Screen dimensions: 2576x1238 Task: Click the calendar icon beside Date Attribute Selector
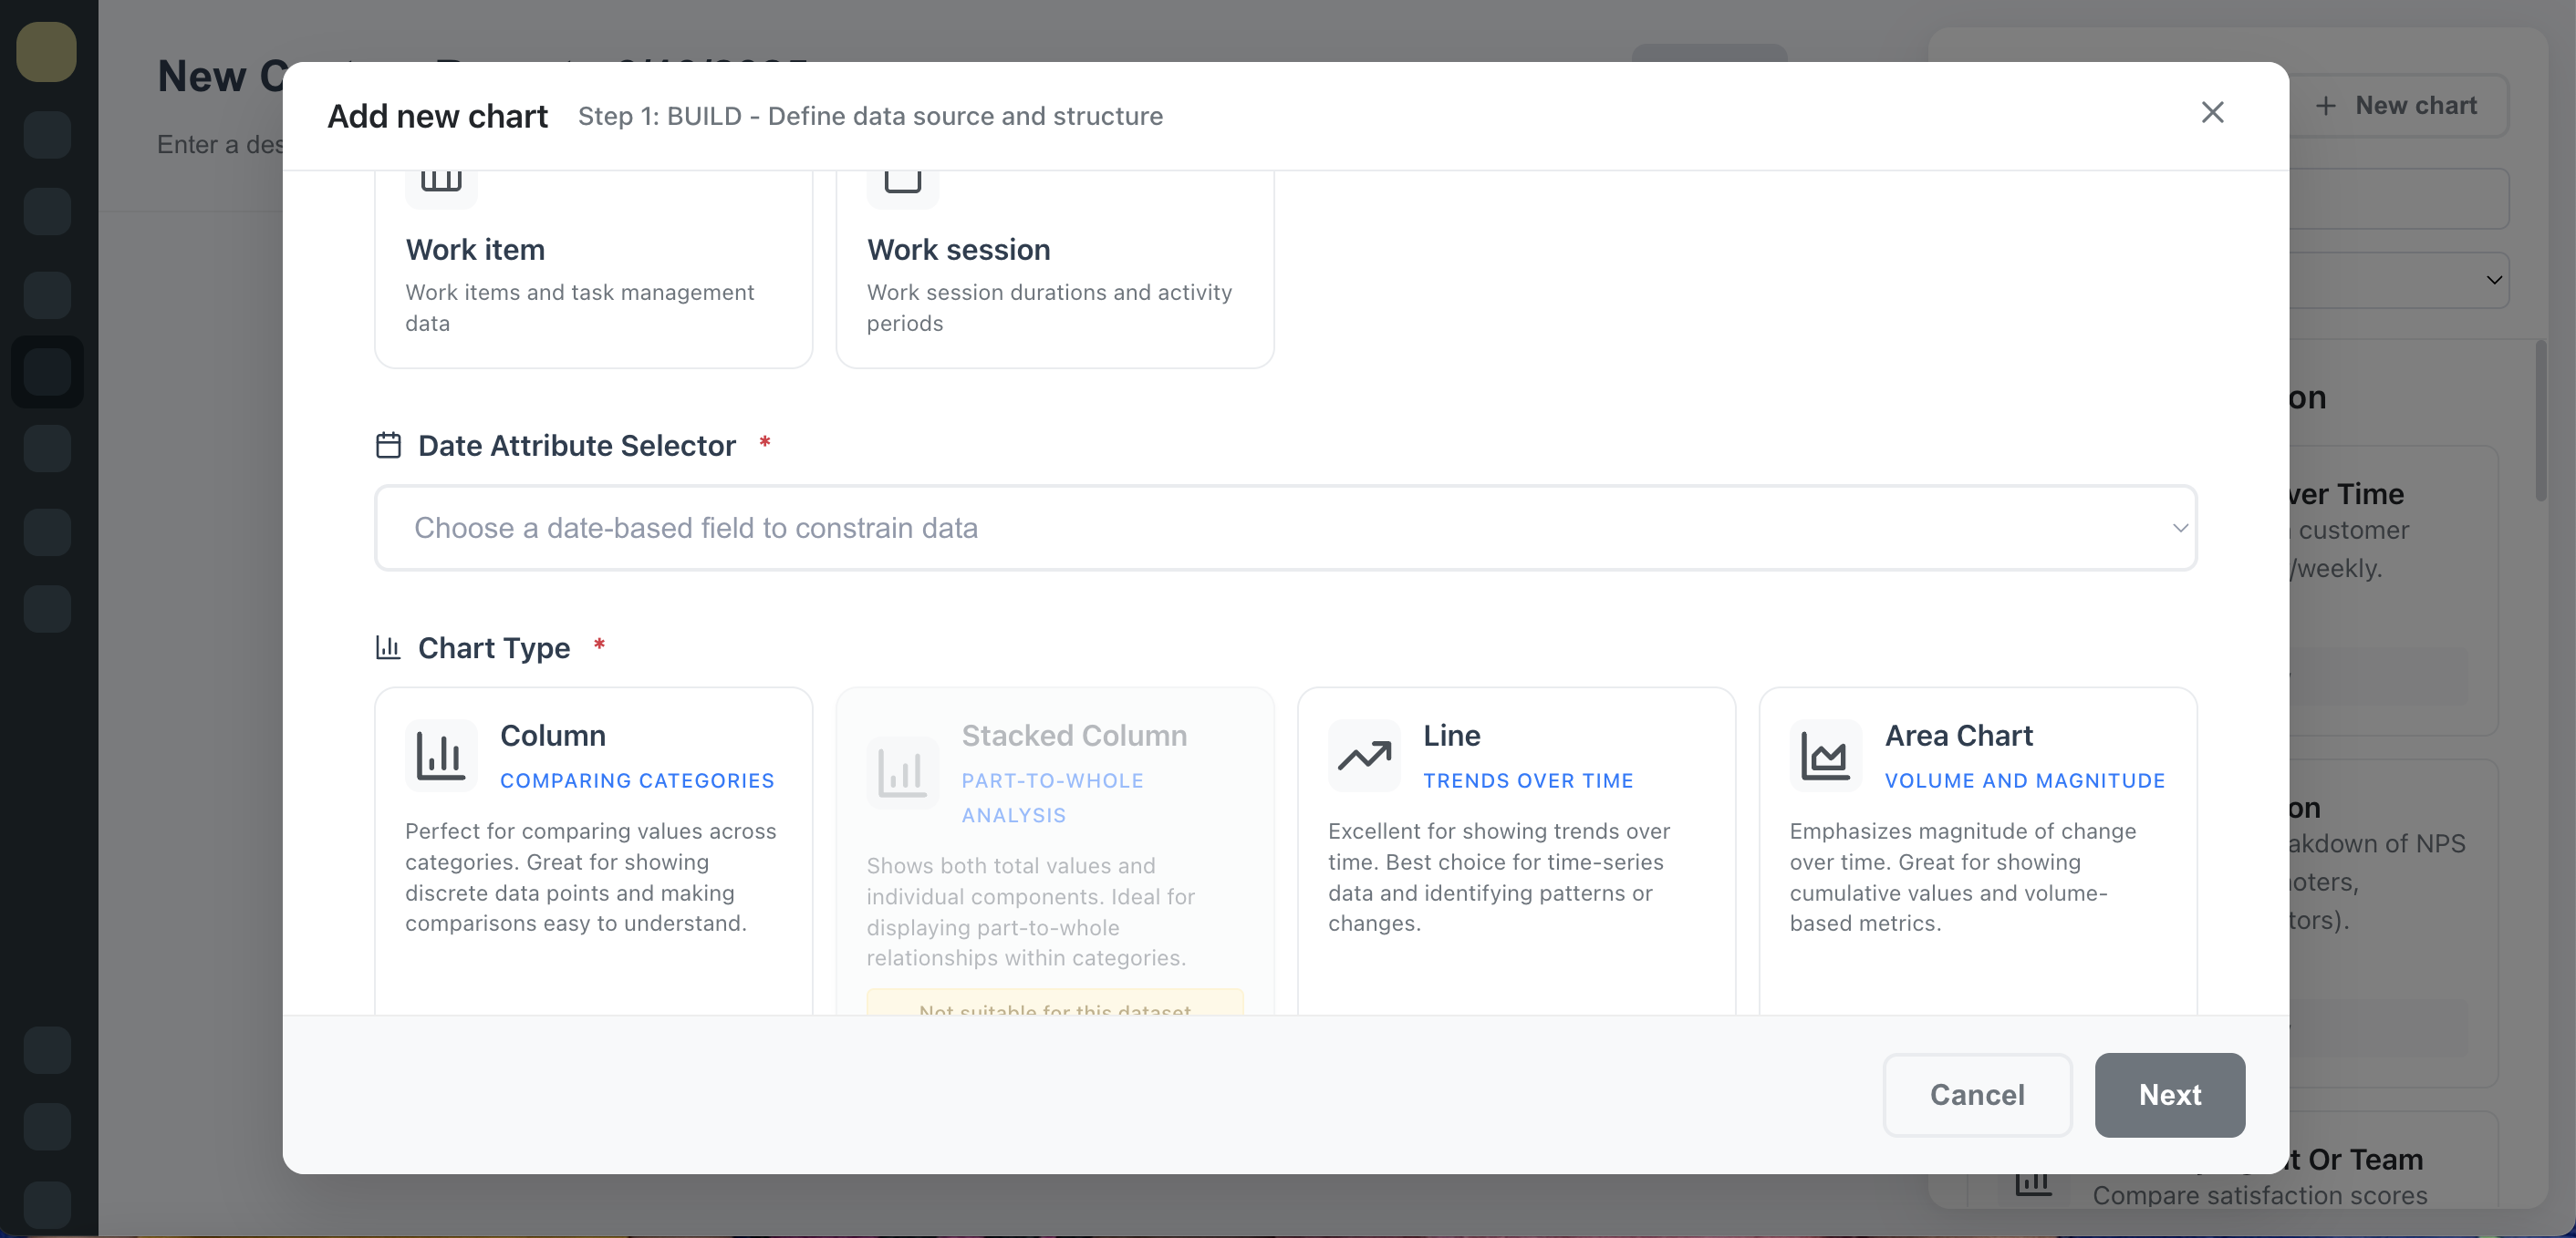click(388, 445)
